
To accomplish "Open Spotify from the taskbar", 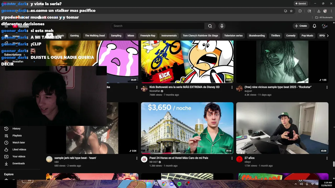I will pos(179,184).
